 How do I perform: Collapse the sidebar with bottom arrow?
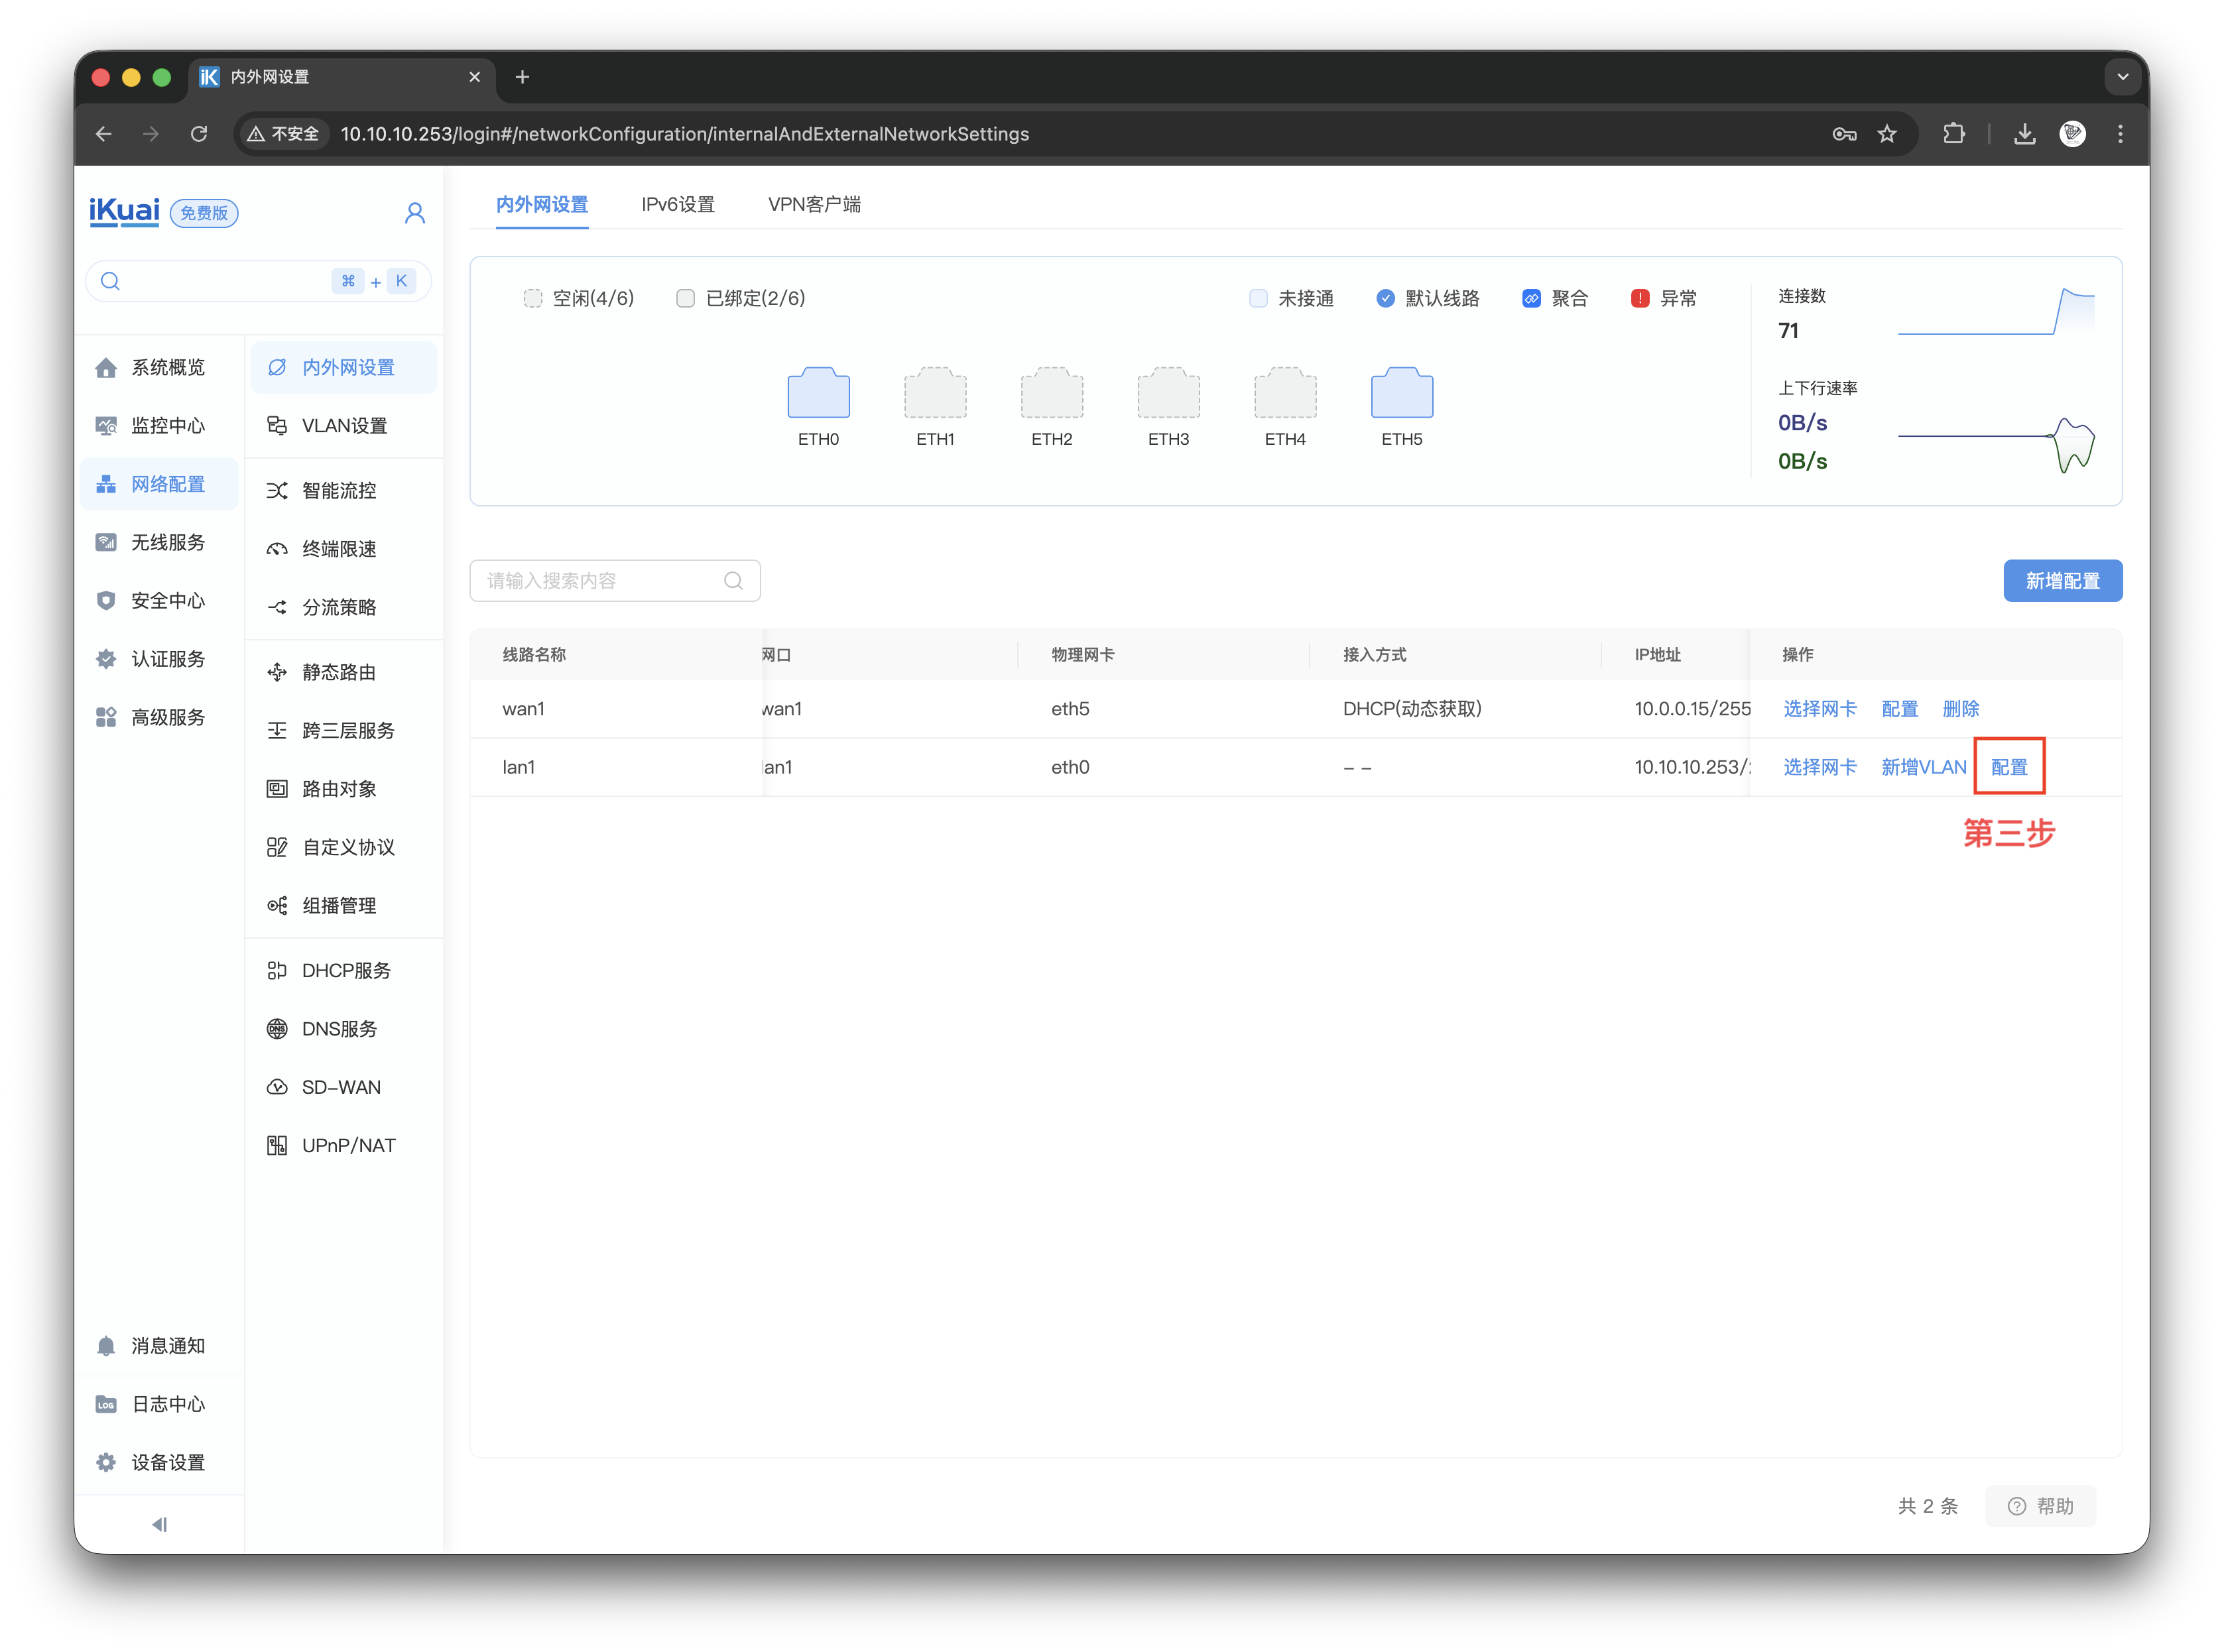click(159, 1525)
